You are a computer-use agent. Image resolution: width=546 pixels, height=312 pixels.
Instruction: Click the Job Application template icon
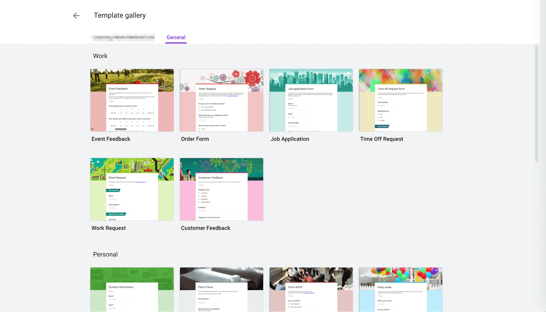(311, 100)
